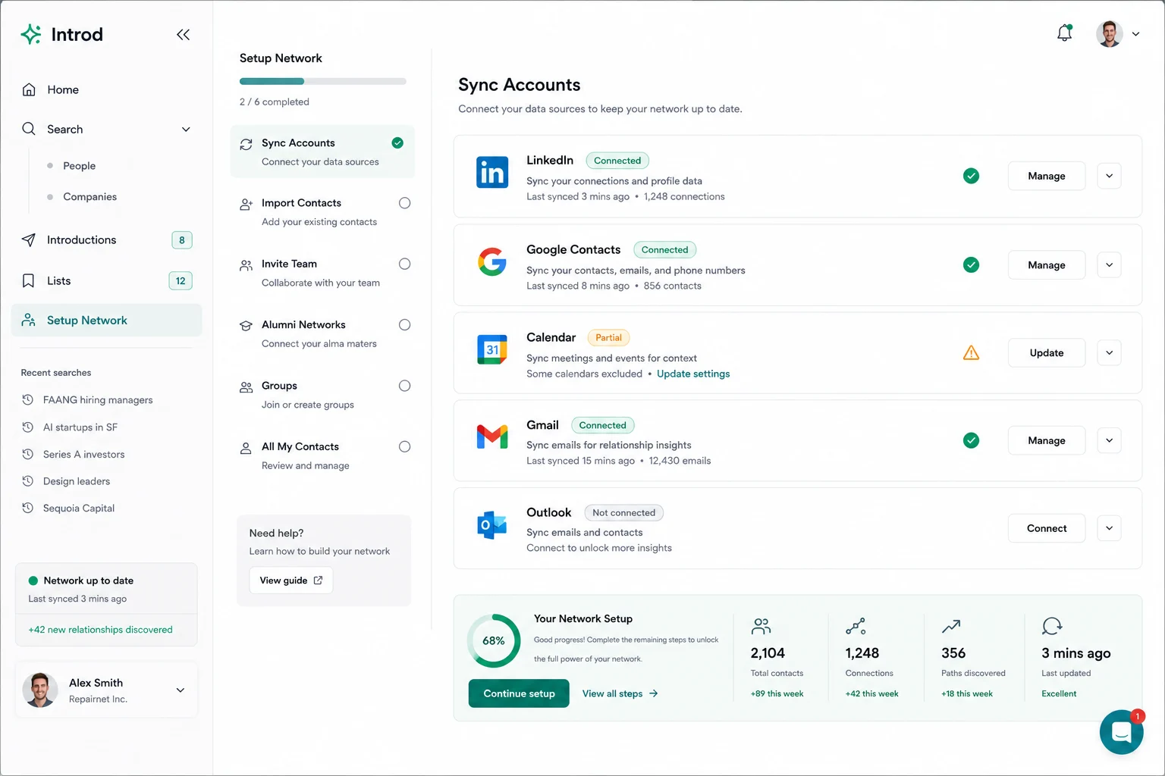This screenshot has height=776, width=1165.
Task: Click Paths discovered trend arrow icon
Action: 951,626
